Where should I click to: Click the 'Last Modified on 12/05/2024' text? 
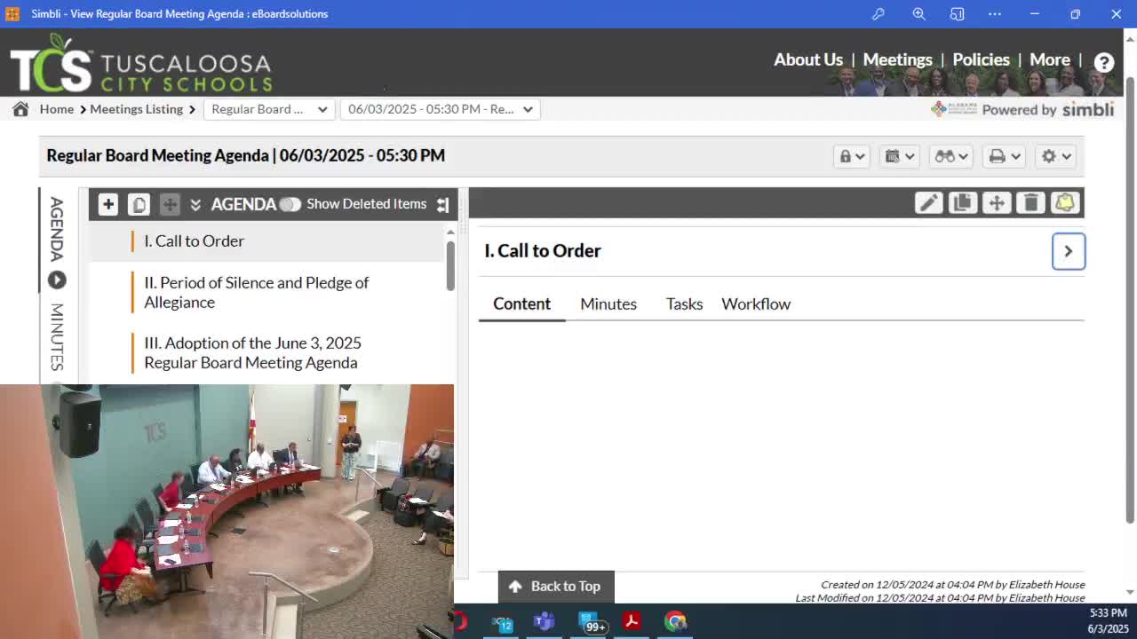[940, 598]
